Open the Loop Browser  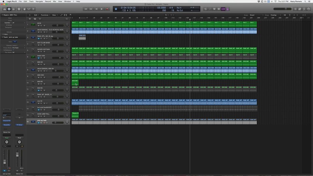(x=304, y=9)
